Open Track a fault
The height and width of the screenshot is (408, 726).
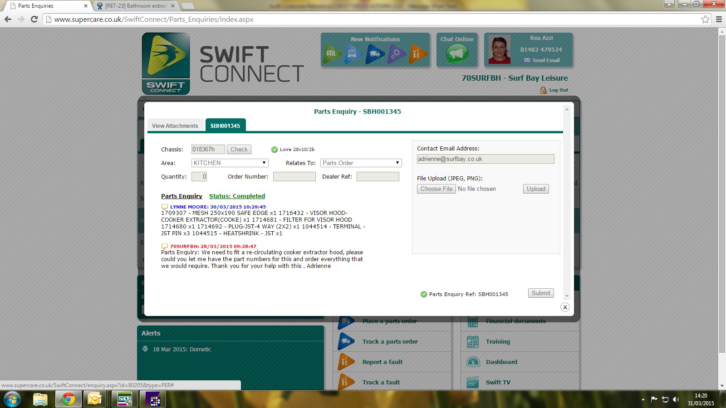click(381, 382)
